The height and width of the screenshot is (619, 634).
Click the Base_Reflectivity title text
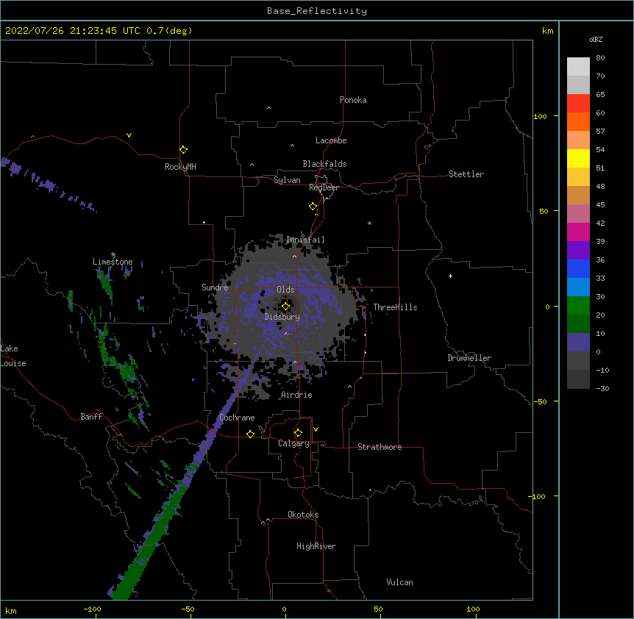click(317, 11)
